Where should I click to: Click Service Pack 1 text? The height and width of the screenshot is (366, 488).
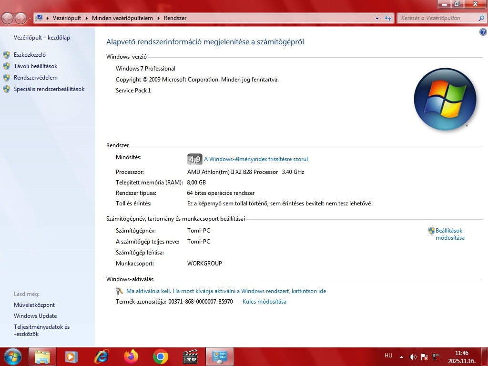click(x=133, y=91)
